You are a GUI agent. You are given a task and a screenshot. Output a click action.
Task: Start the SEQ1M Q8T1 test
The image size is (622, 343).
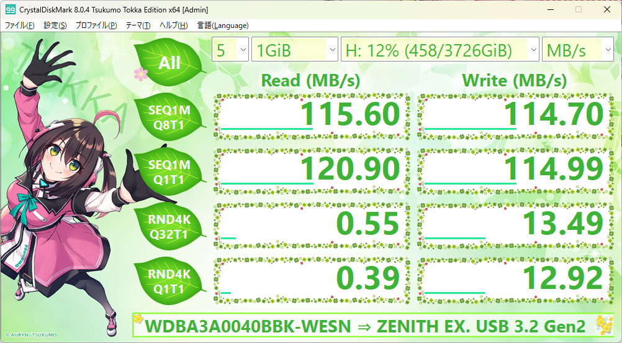click(169, 117)
